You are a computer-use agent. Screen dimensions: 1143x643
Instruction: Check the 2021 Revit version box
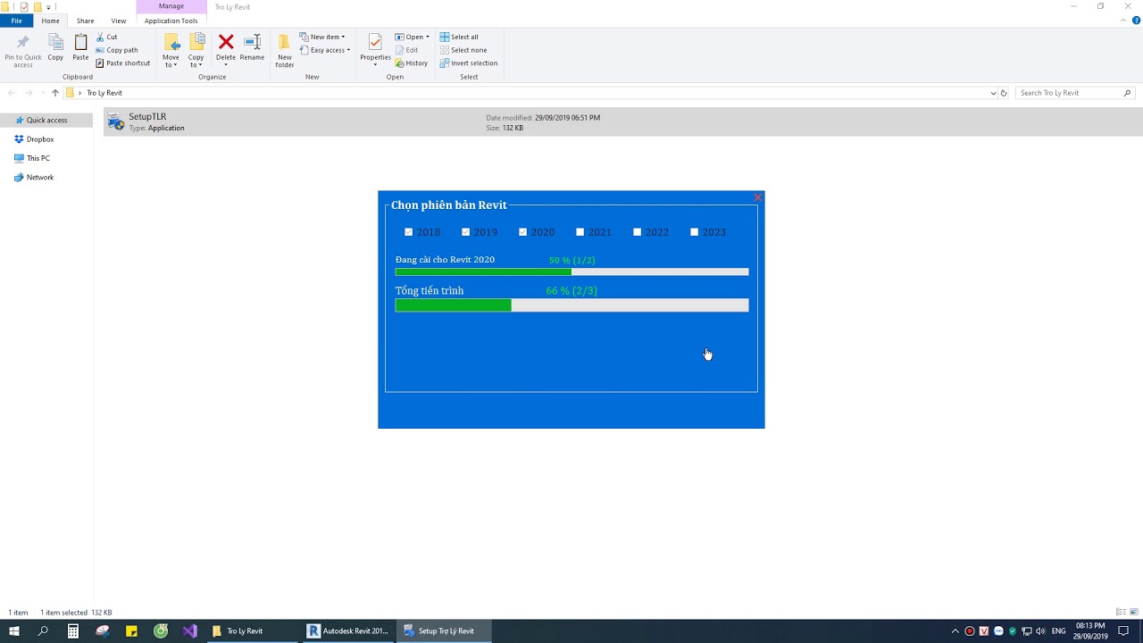tap(580, 232)
